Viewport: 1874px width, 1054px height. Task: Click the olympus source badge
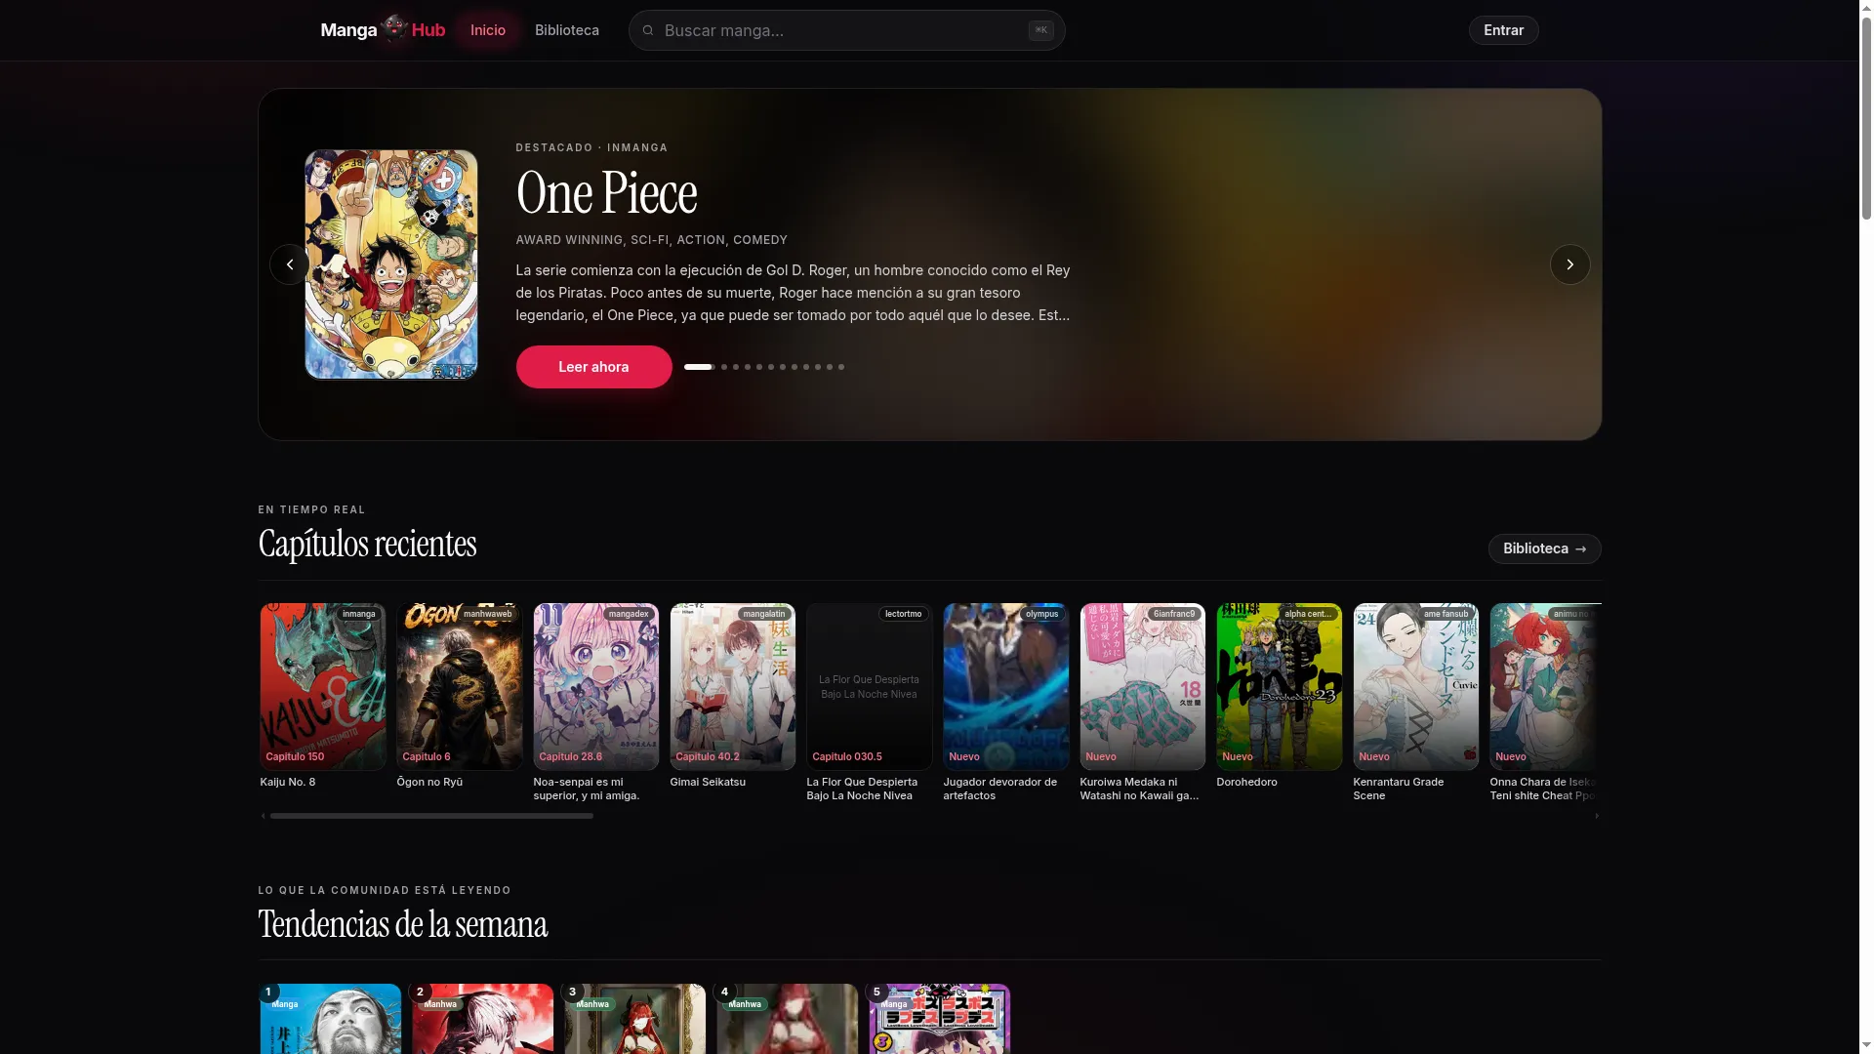click(1041, 614)
